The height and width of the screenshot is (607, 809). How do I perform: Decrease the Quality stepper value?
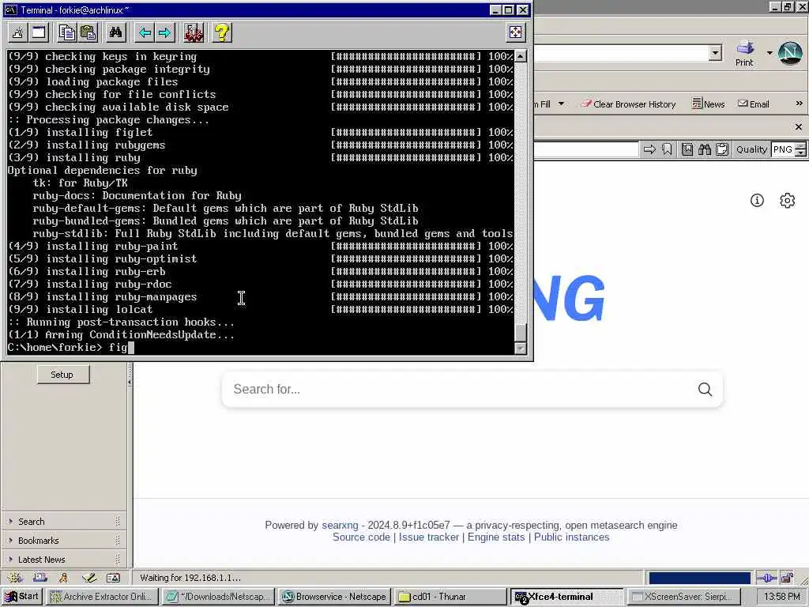pyautogui.click(x=800, y=153)
